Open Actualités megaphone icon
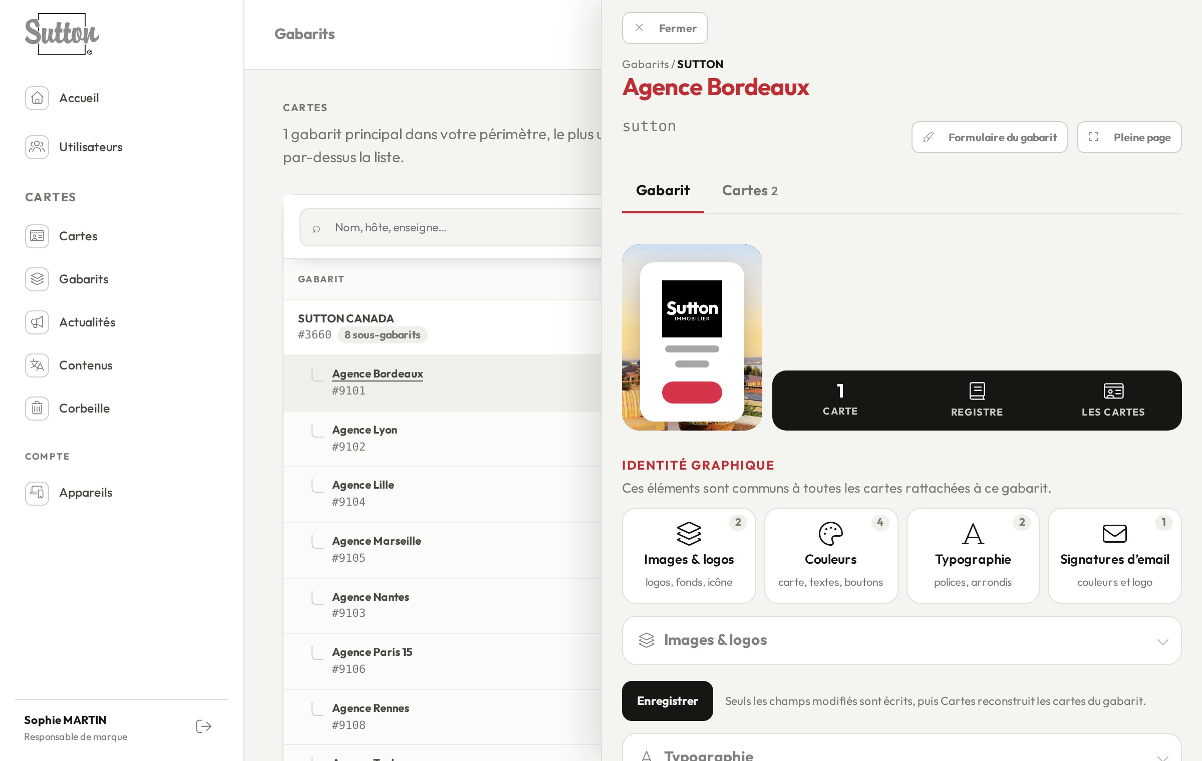 37,322
